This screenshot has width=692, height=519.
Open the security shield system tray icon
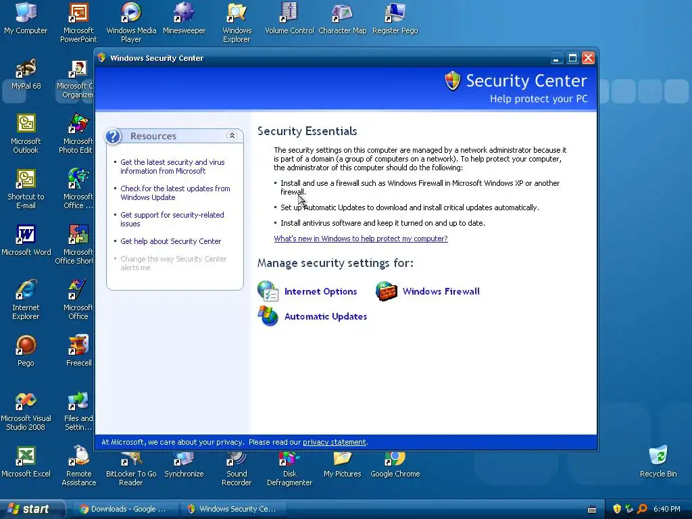tap(617, 509)
